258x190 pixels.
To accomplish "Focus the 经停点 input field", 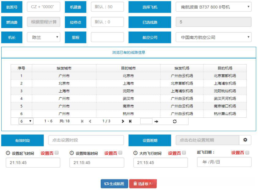I will tap(107, 22).
